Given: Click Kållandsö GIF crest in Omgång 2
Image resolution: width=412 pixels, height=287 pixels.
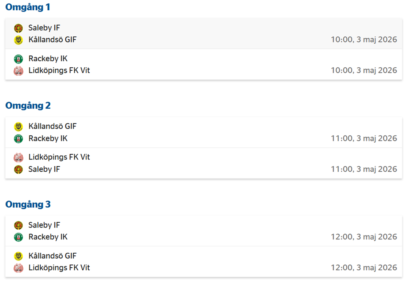Looking at the screenshot, I should click(18, 126).
